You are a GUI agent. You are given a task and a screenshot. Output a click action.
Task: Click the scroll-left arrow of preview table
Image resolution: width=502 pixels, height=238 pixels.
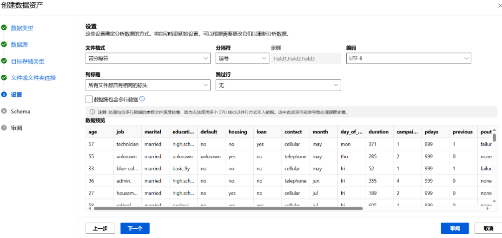(x=90, y=208)
